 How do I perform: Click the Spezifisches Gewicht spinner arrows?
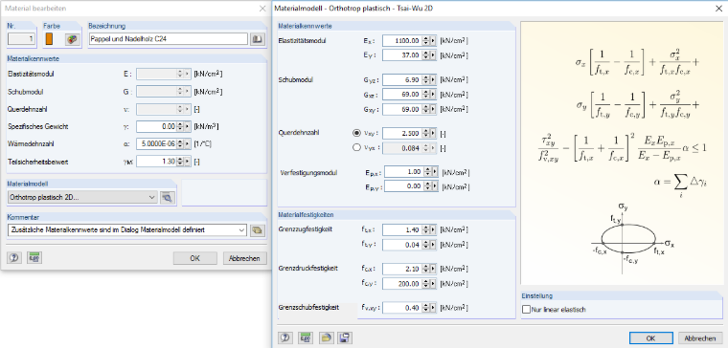pos(180,126)
